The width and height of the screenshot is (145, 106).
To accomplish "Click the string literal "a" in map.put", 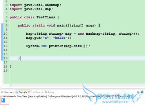I will coord(46,38).
